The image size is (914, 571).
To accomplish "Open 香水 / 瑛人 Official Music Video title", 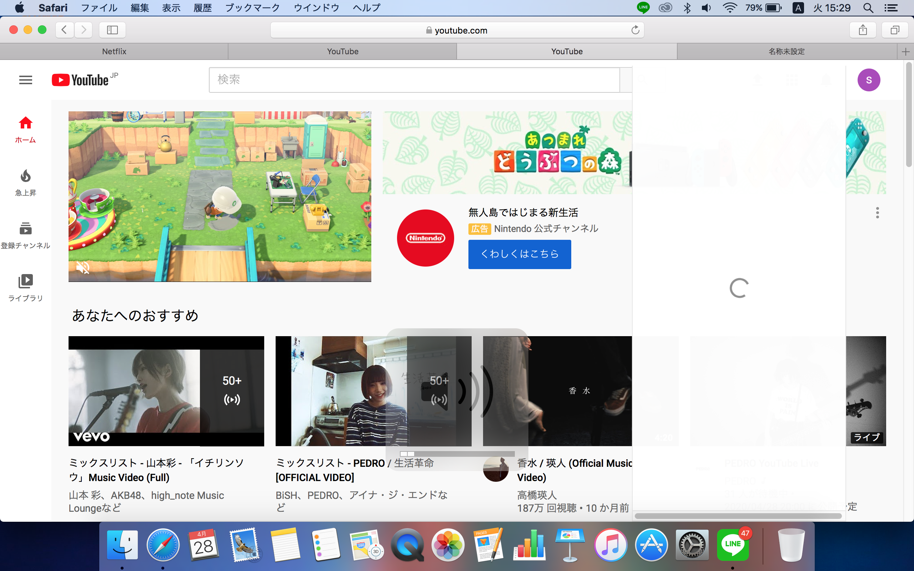I will pyautogui.click(x=574, y=470).
